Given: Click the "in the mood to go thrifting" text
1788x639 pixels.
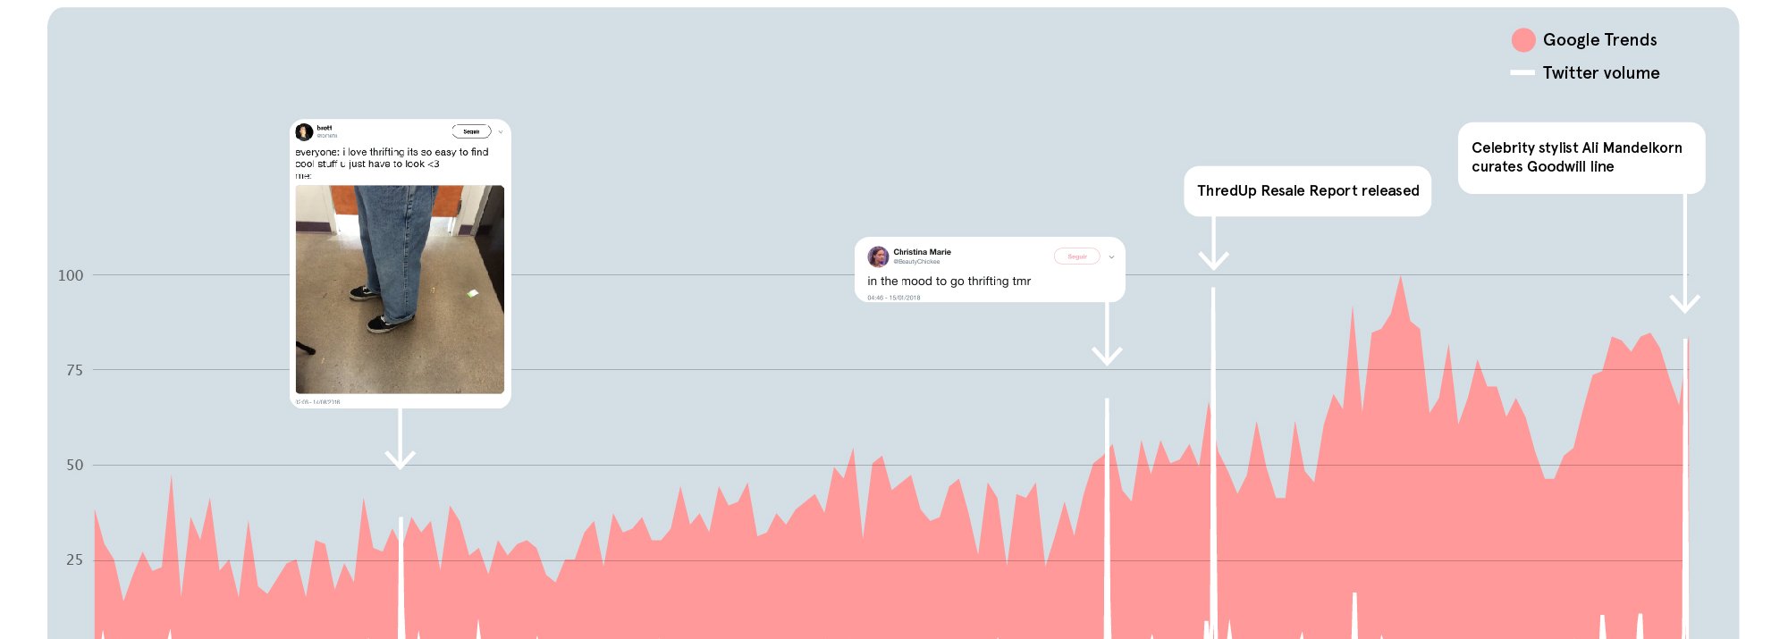Looking at the screenshot, I should 949,282.
